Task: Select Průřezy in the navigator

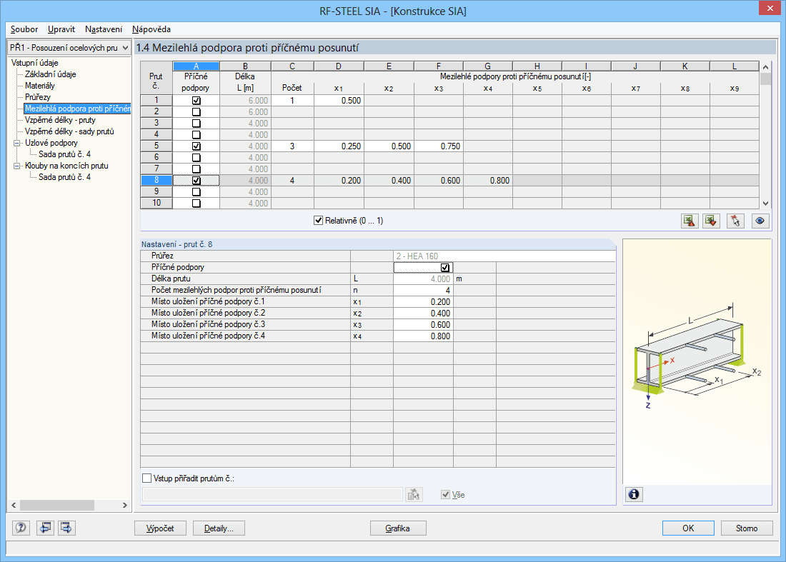Action: pyautogui.click(x=38, y=97)
